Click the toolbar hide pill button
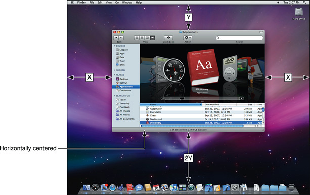 click(261, 32)
